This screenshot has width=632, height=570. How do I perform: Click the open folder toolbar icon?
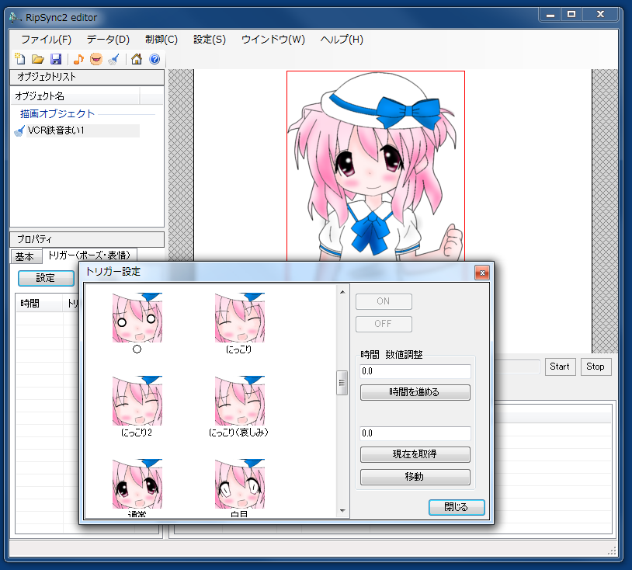(x=38, y=59)
